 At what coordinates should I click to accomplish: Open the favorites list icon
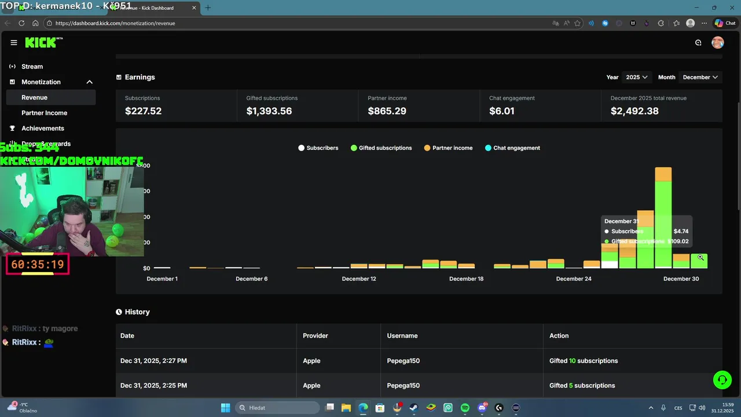coord(676,23)
